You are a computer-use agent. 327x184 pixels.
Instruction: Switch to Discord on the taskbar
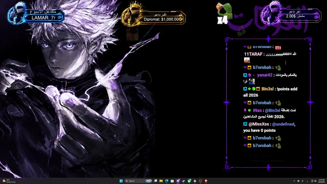(178, 181)
